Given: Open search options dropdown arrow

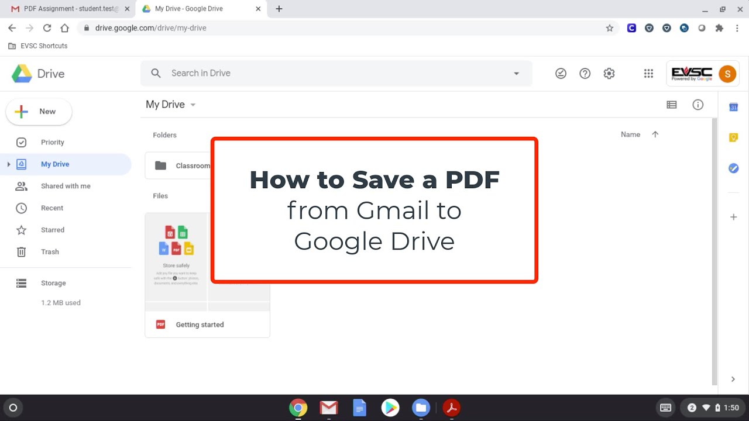Looking at the screenshot, I should (516, 74).
